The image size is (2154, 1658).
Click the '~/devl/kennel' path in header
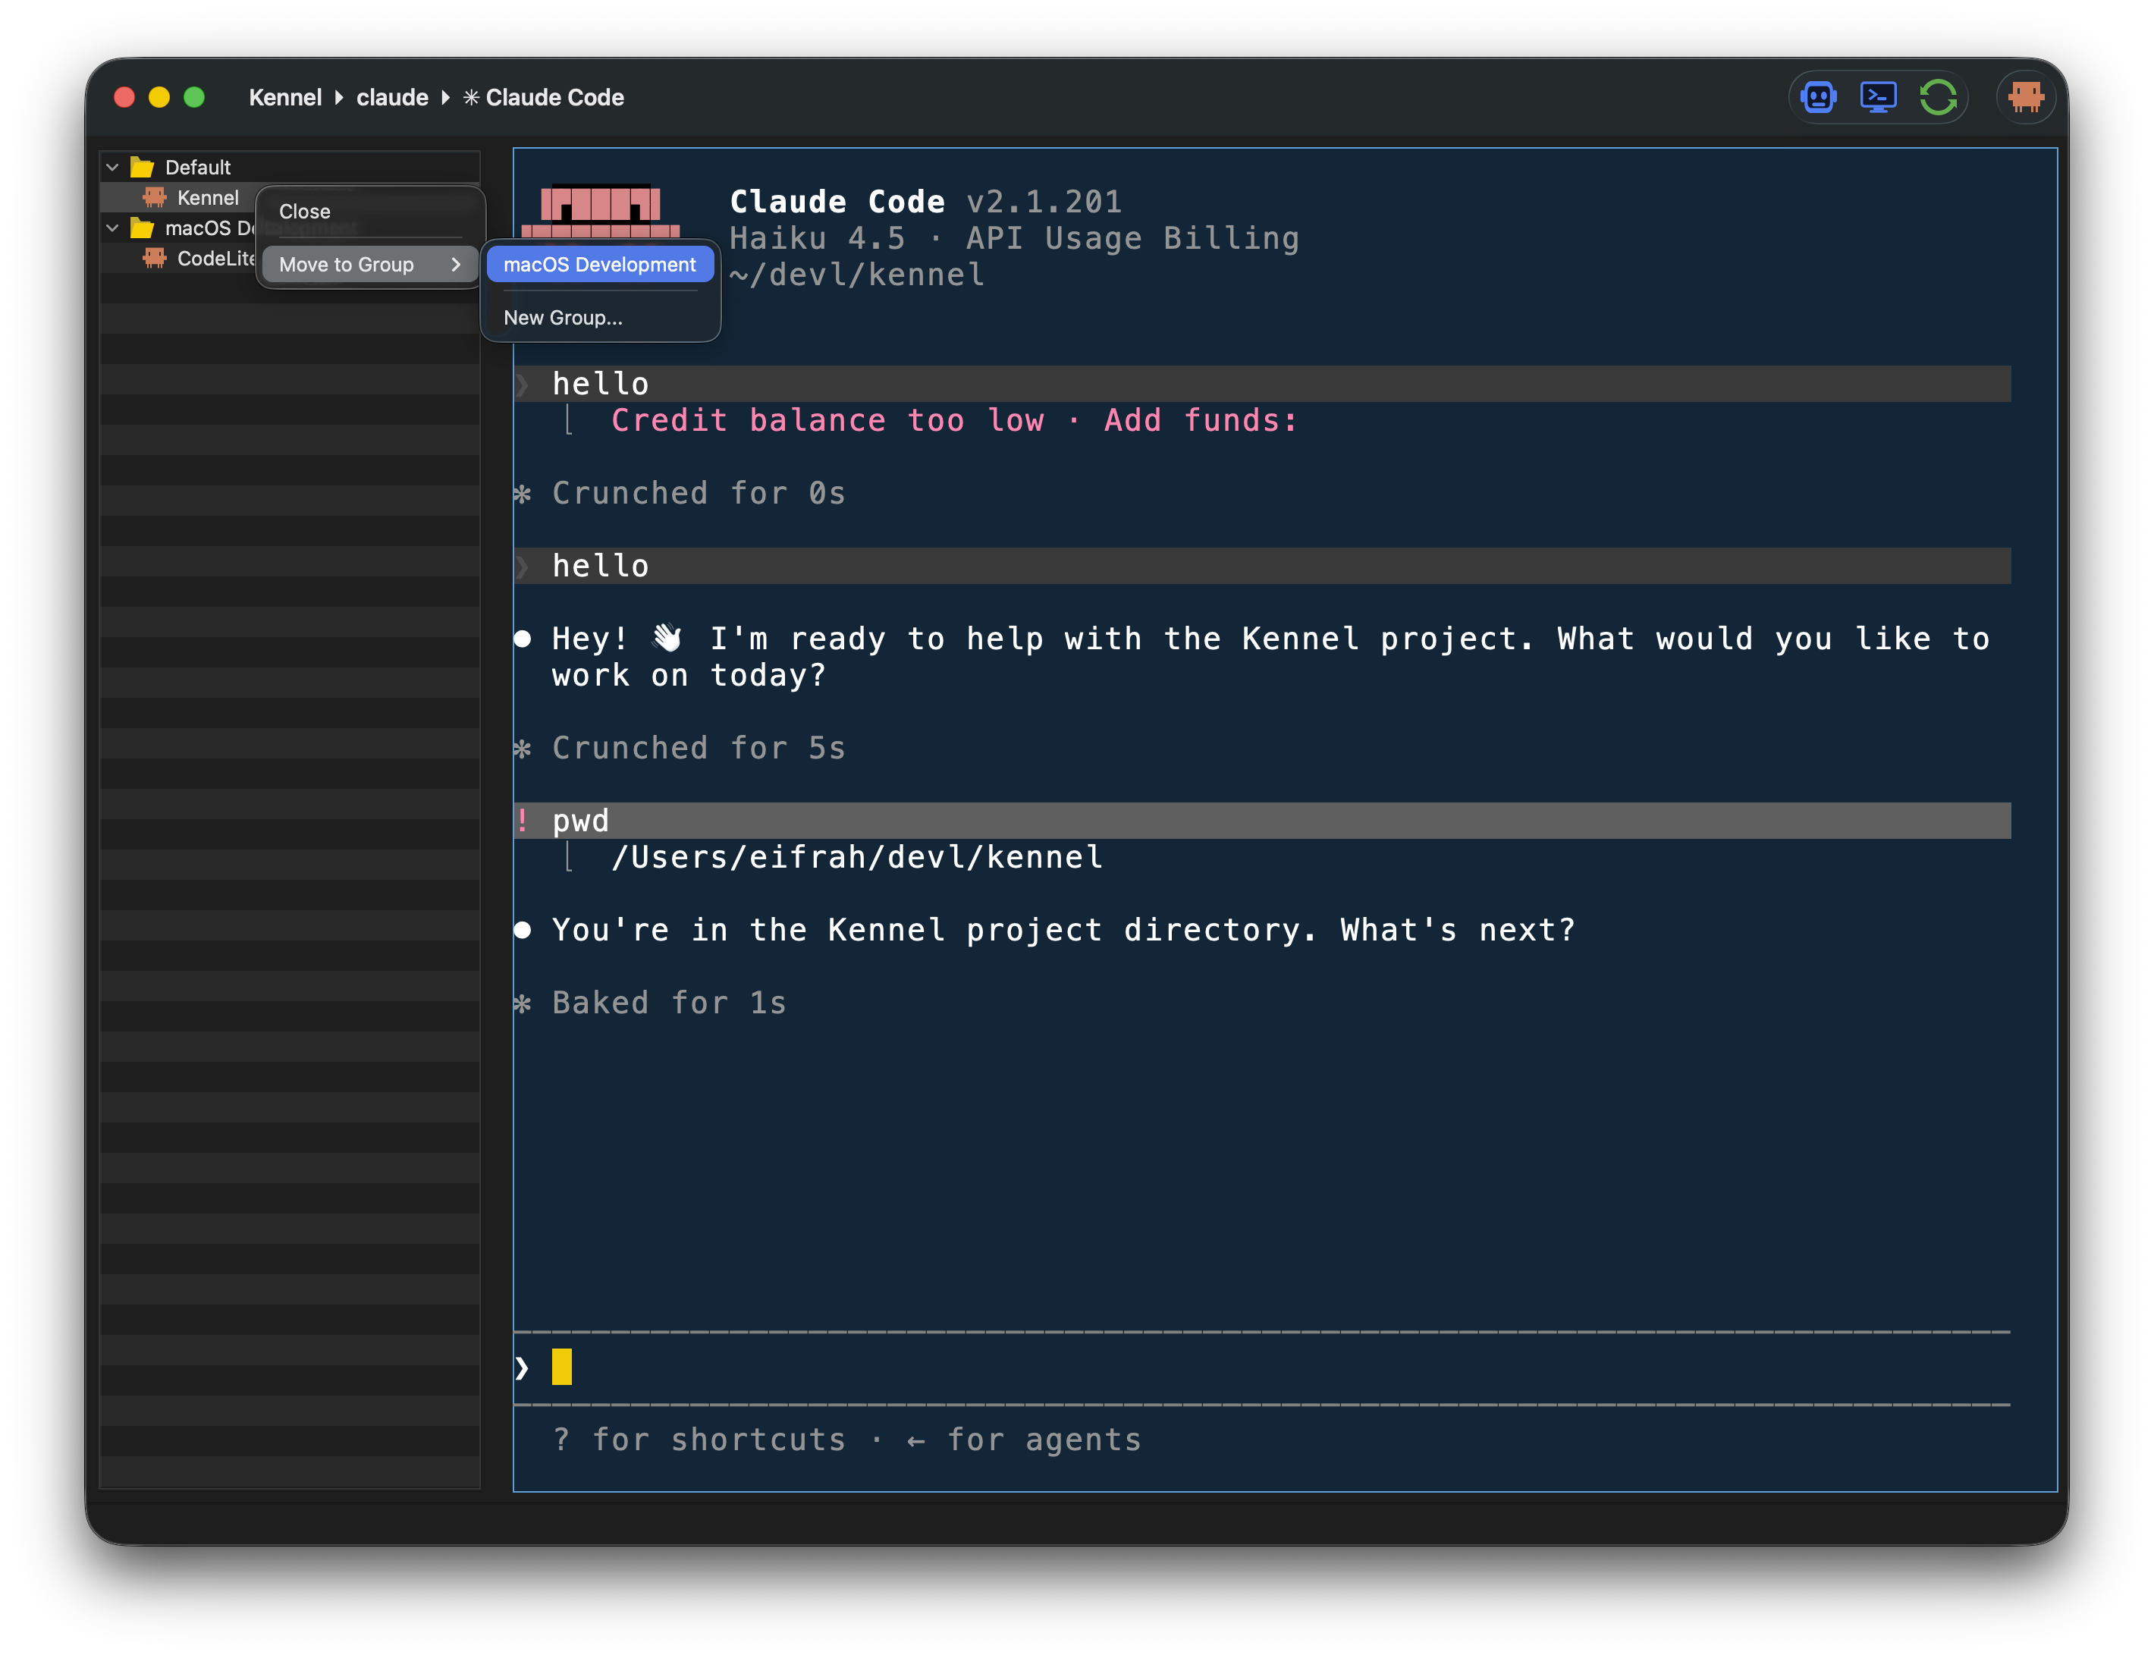point(857,275)
